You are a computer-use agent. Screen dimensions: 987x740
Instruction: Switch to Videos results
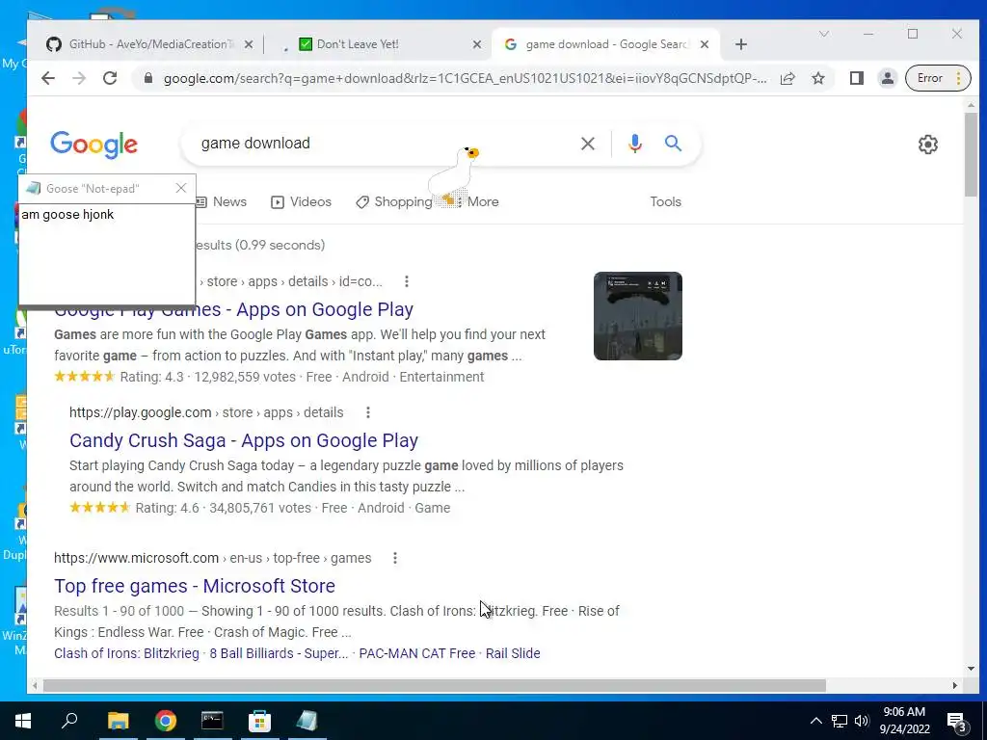(x=301, y=202)
